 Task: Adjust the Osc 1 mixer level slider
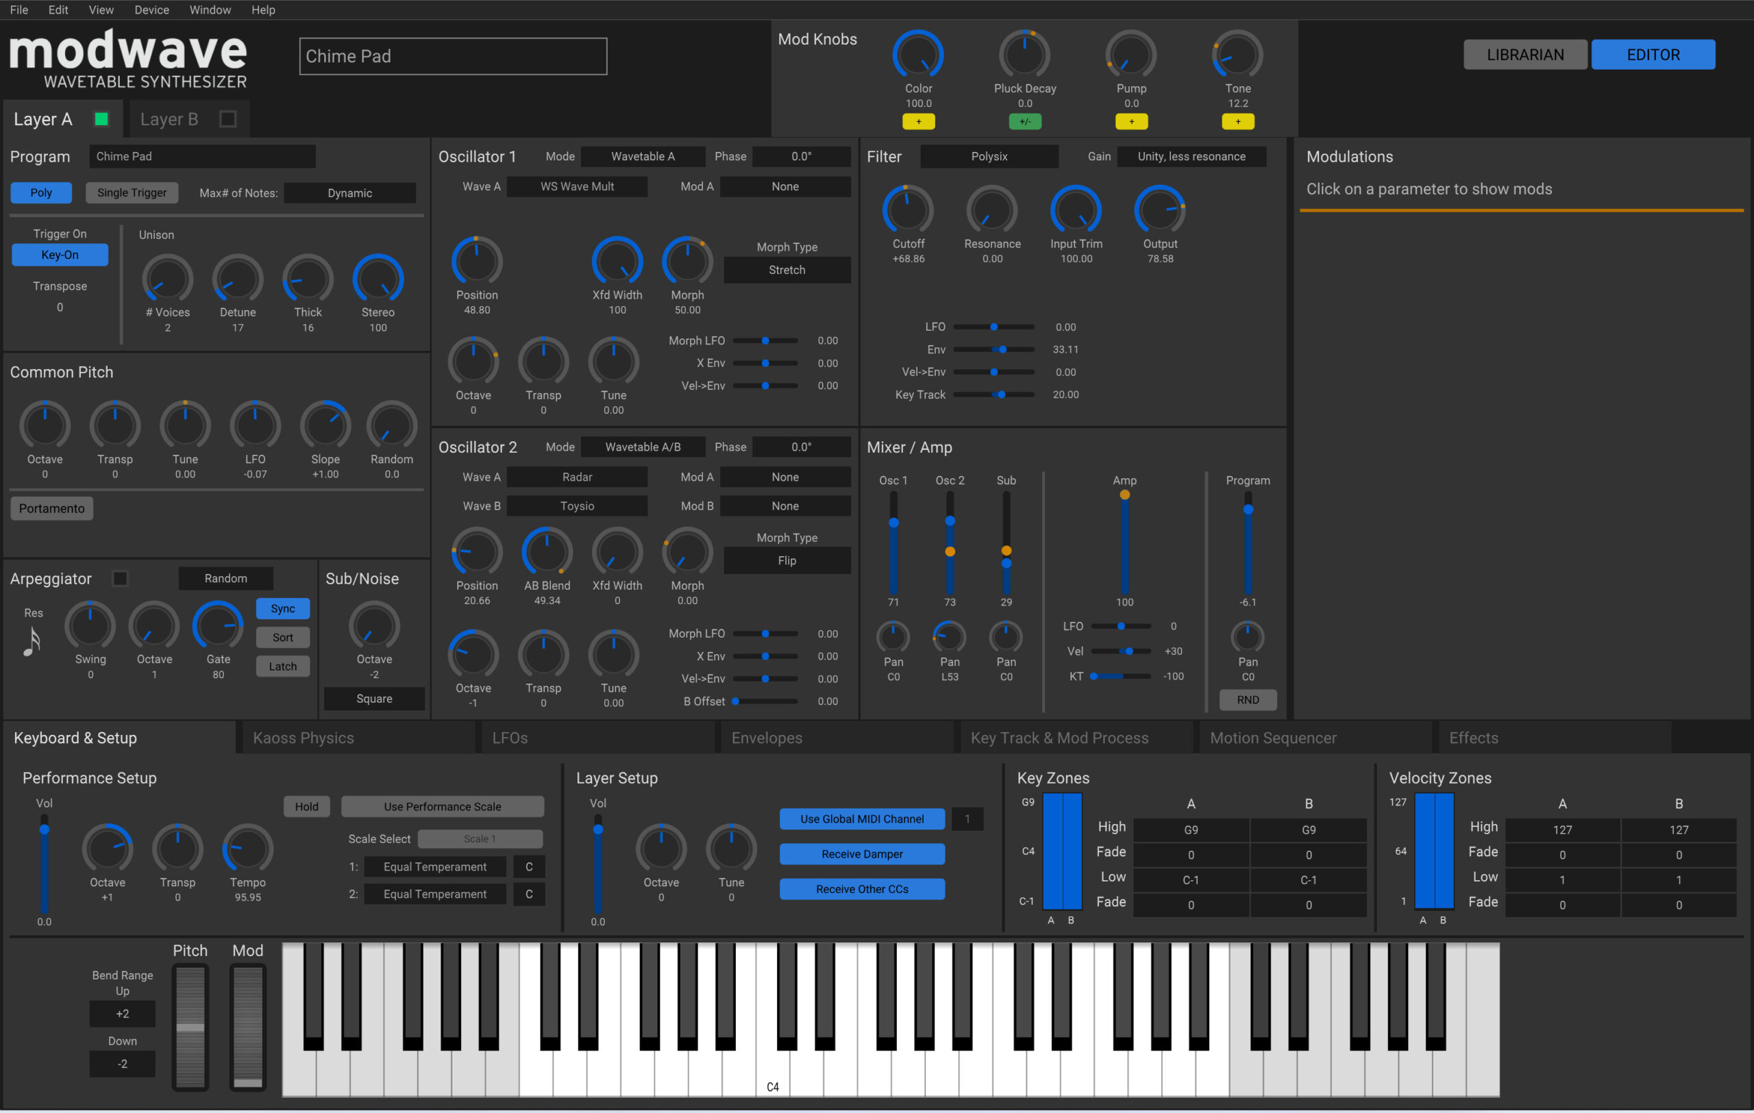coord(893,544)
